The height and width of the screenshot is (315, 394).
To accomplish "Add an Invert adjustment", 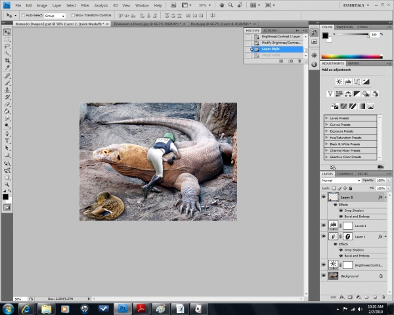I will coord(335,106).
